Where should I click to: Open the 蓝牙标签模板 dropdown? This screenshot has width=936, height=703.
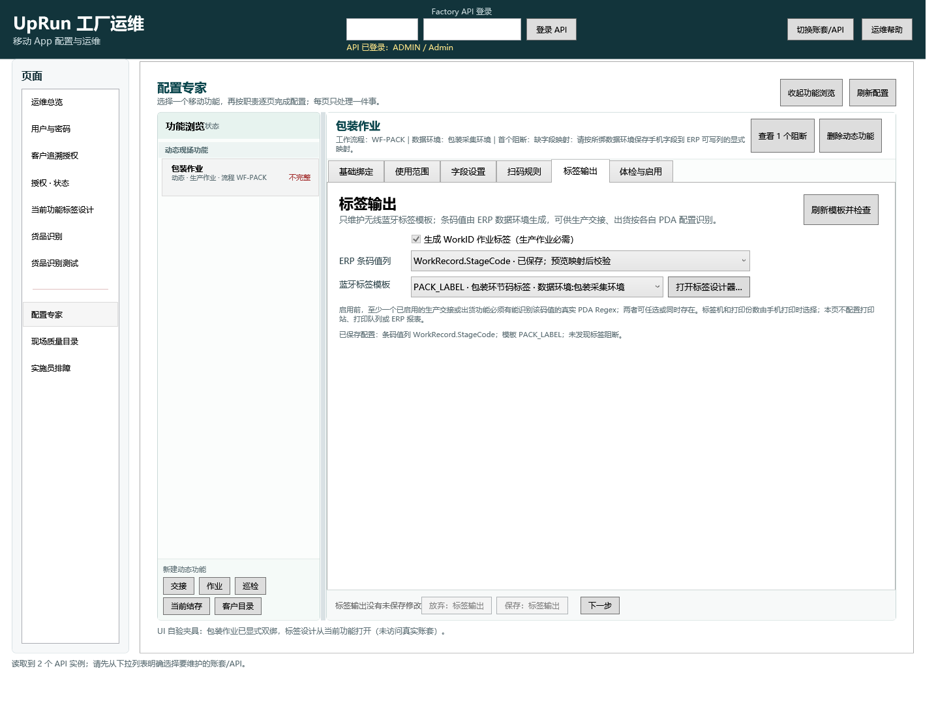(x=537, y=287)
